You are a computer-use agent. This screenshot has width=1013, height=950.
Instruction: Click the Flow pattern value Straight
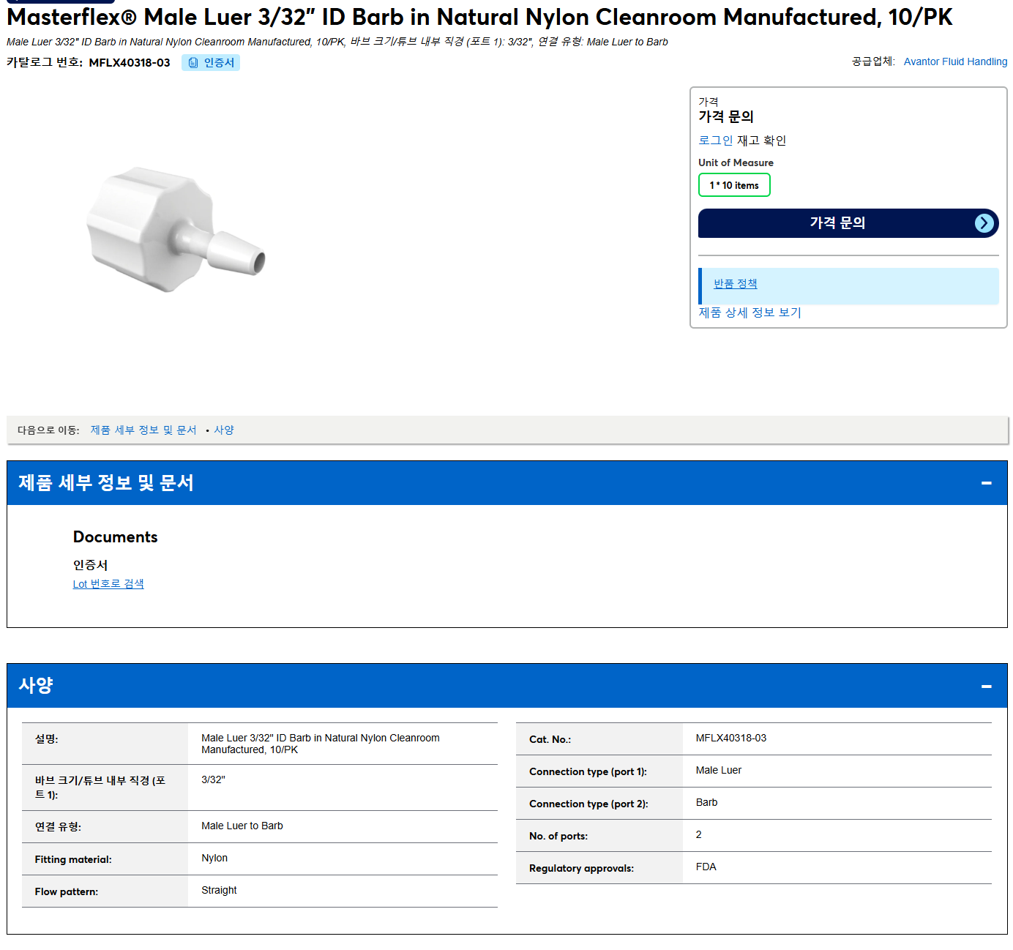coord(219,891)
